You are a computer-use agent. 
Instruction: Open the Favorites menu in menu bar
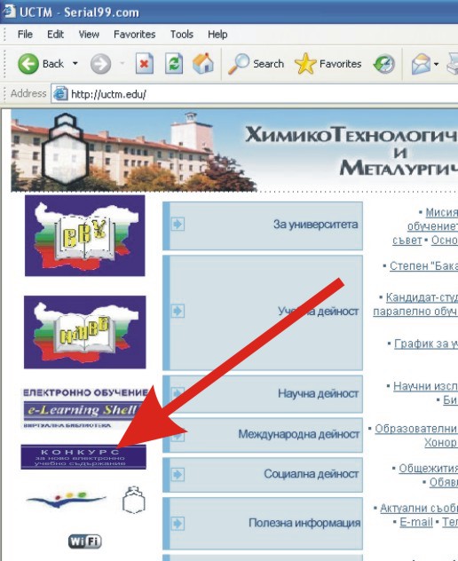[x=135, y=35]
